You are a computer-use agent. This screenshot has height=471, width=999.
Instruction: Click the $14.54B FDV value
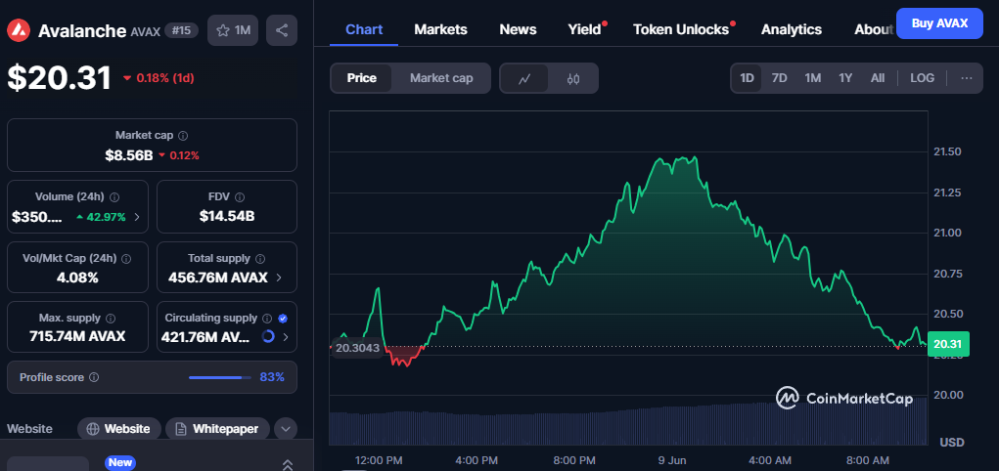click(x=227, y=216)
